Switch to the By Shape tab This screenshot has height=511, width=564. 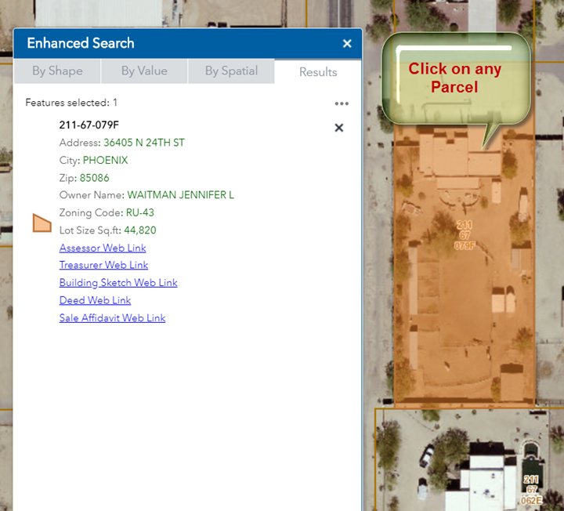(57, 71)
